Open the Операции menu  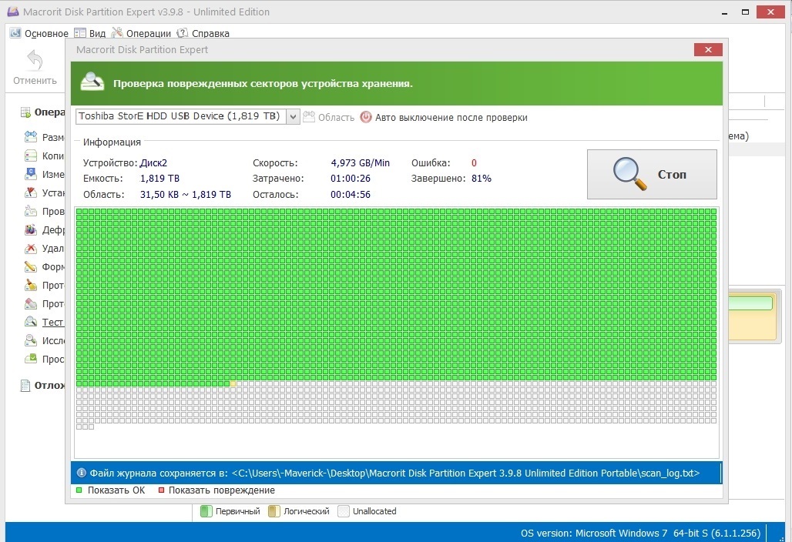click(149, 33)
